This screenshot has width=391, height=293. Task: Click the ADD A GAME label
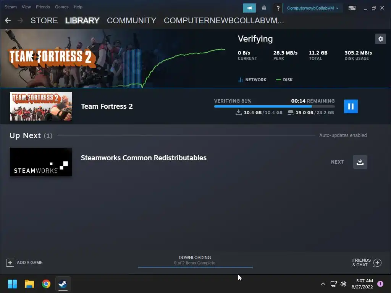(30, 262)
